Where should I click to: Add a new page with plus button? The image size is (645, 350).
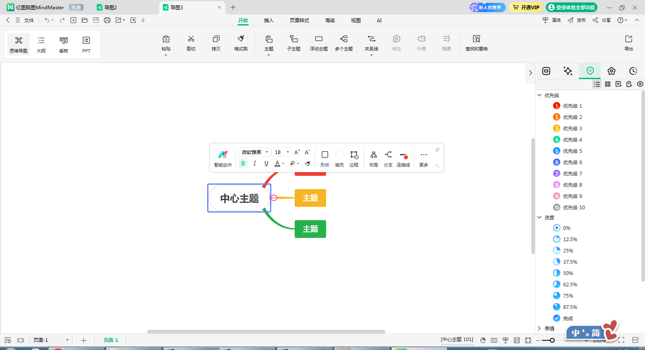coord(83,340)
